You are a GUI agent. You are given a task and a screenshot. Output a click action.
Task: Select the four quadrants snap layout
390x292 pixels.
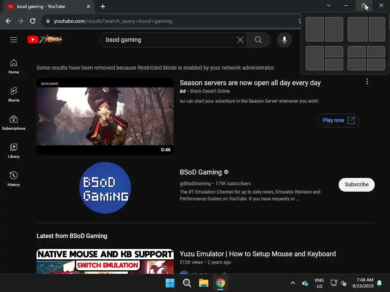(x=366, y=58)
